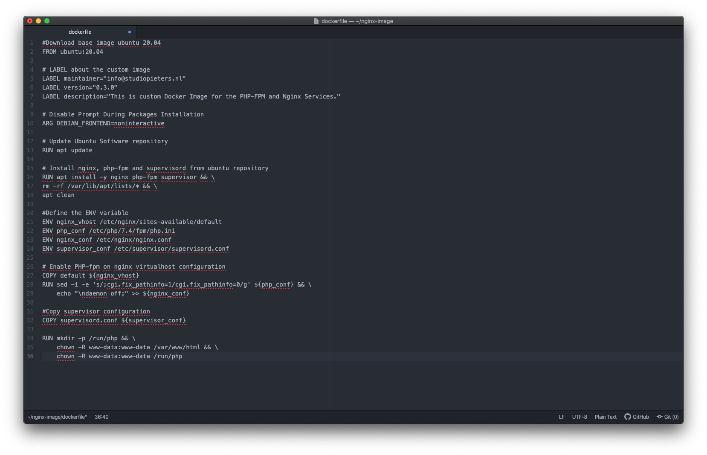The image size is (707, 455).
Task: Click line number 1 in gutter
Action: (x=32, y=43)
